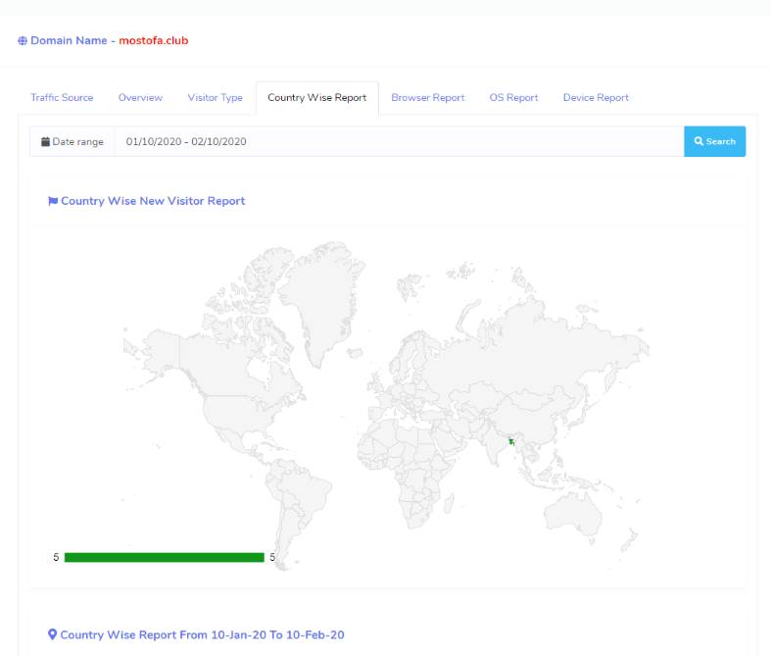Switch to the Traffic Source tab
Screen dimensions: 771x656
(62, 98)
